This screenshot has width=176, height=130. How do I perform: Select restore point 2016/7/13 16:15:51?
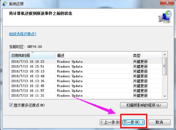point(86,66)
